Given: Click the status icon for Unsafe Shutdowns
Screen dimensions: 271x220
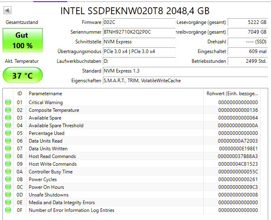Looking at the screenshot, I should (x=8, y=195).
